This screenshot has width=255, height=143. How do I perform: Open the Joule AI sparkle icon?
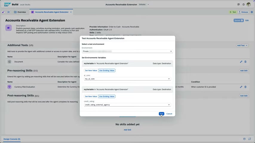click(3, 12)
